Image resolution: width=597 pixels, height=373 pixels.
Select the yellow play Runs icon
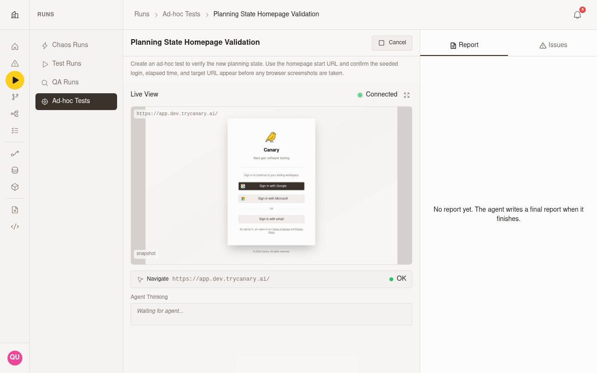pos(15,80)
